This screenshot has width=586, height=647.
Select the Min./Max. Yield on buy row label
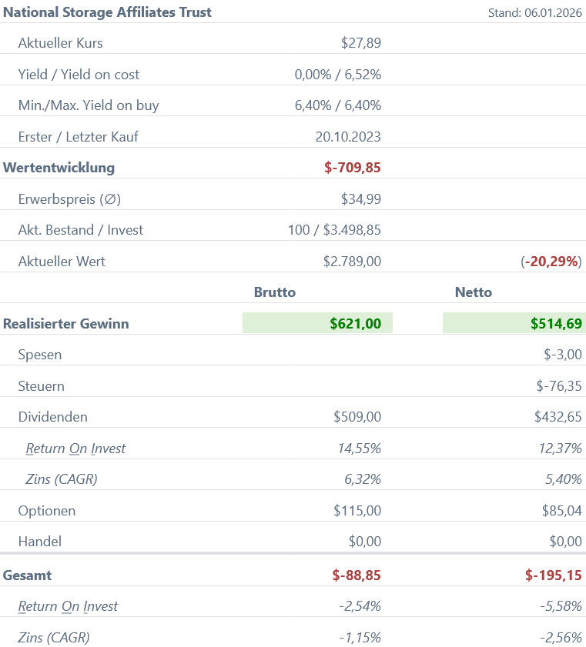(89, 105)
